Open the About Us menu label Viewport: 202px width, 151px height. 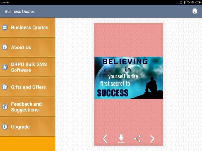click(21, 47)
